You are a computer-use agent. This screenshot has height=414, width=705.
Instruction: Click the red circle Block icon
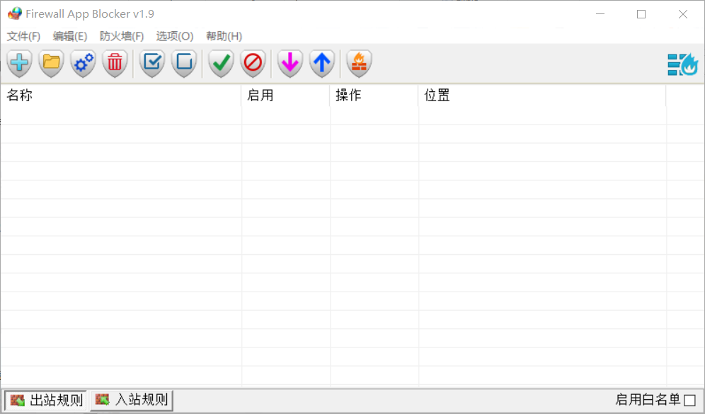(253, 64)
